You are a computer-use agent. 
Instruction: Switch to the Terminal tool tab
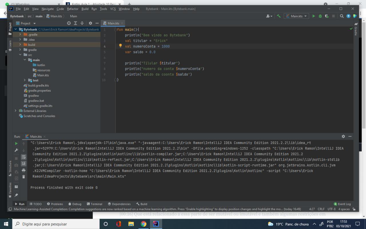tap(94, 204)
